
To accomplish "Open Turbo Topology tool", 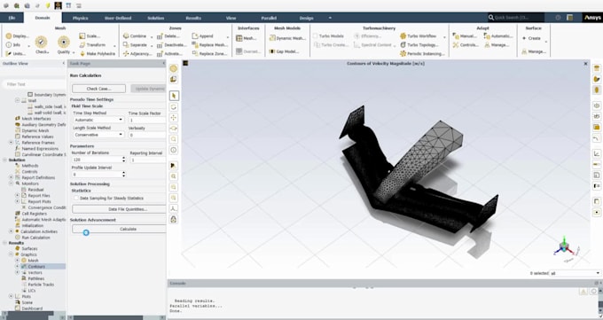I will pos(419,45).
